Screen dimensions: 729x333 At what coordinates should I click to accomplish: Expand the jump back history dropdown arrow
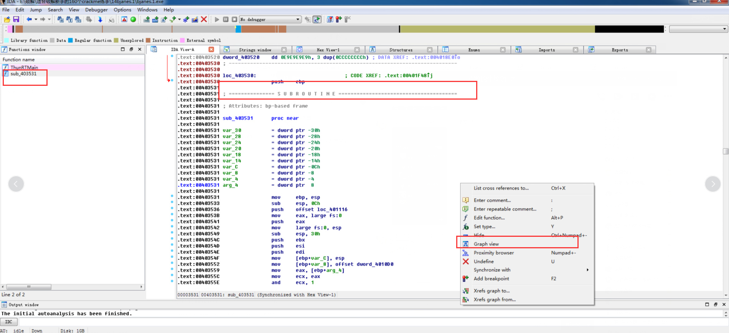point(36,19)
